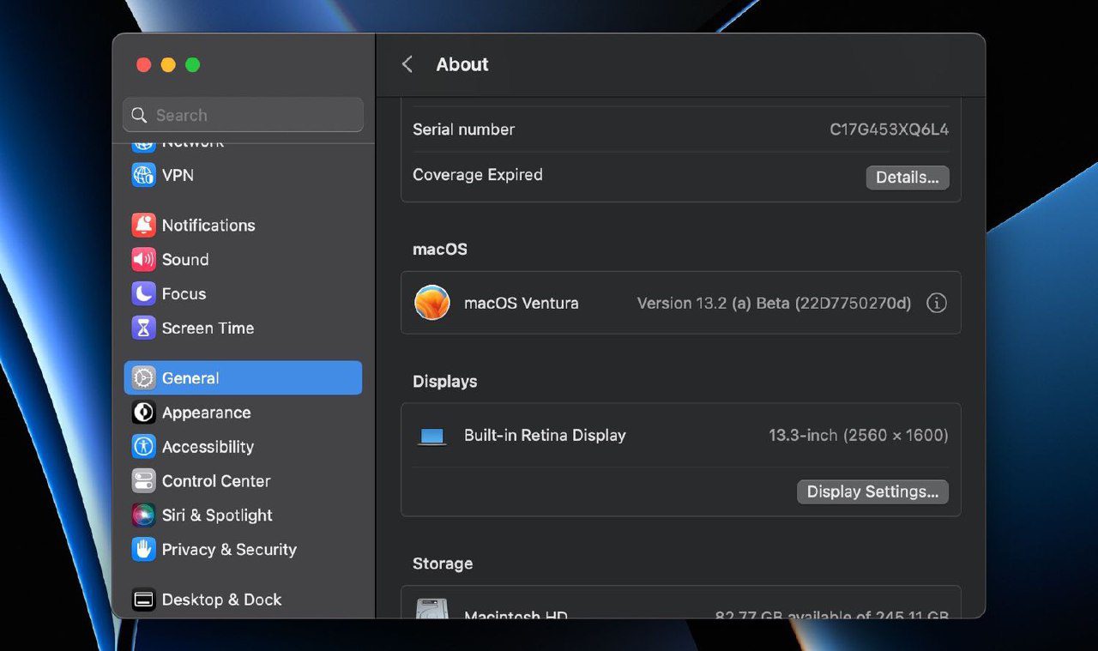Click the VPN globe icon in sidebar
1098x651 pixels.
click(x=143, y=175)
